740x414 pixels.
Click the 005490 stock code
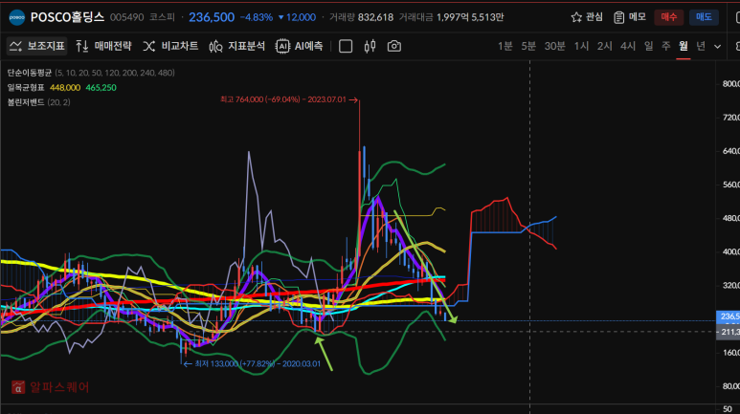coord(126,17)
